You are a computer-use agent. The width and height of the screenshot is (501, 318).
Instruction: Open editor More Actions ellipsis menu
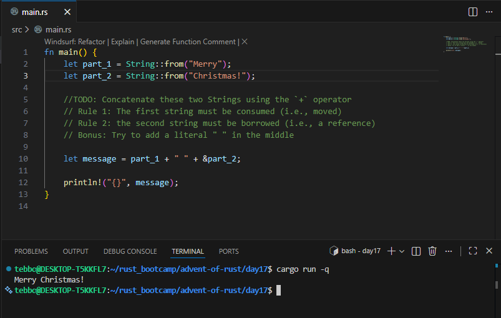(x=489, y=12)
